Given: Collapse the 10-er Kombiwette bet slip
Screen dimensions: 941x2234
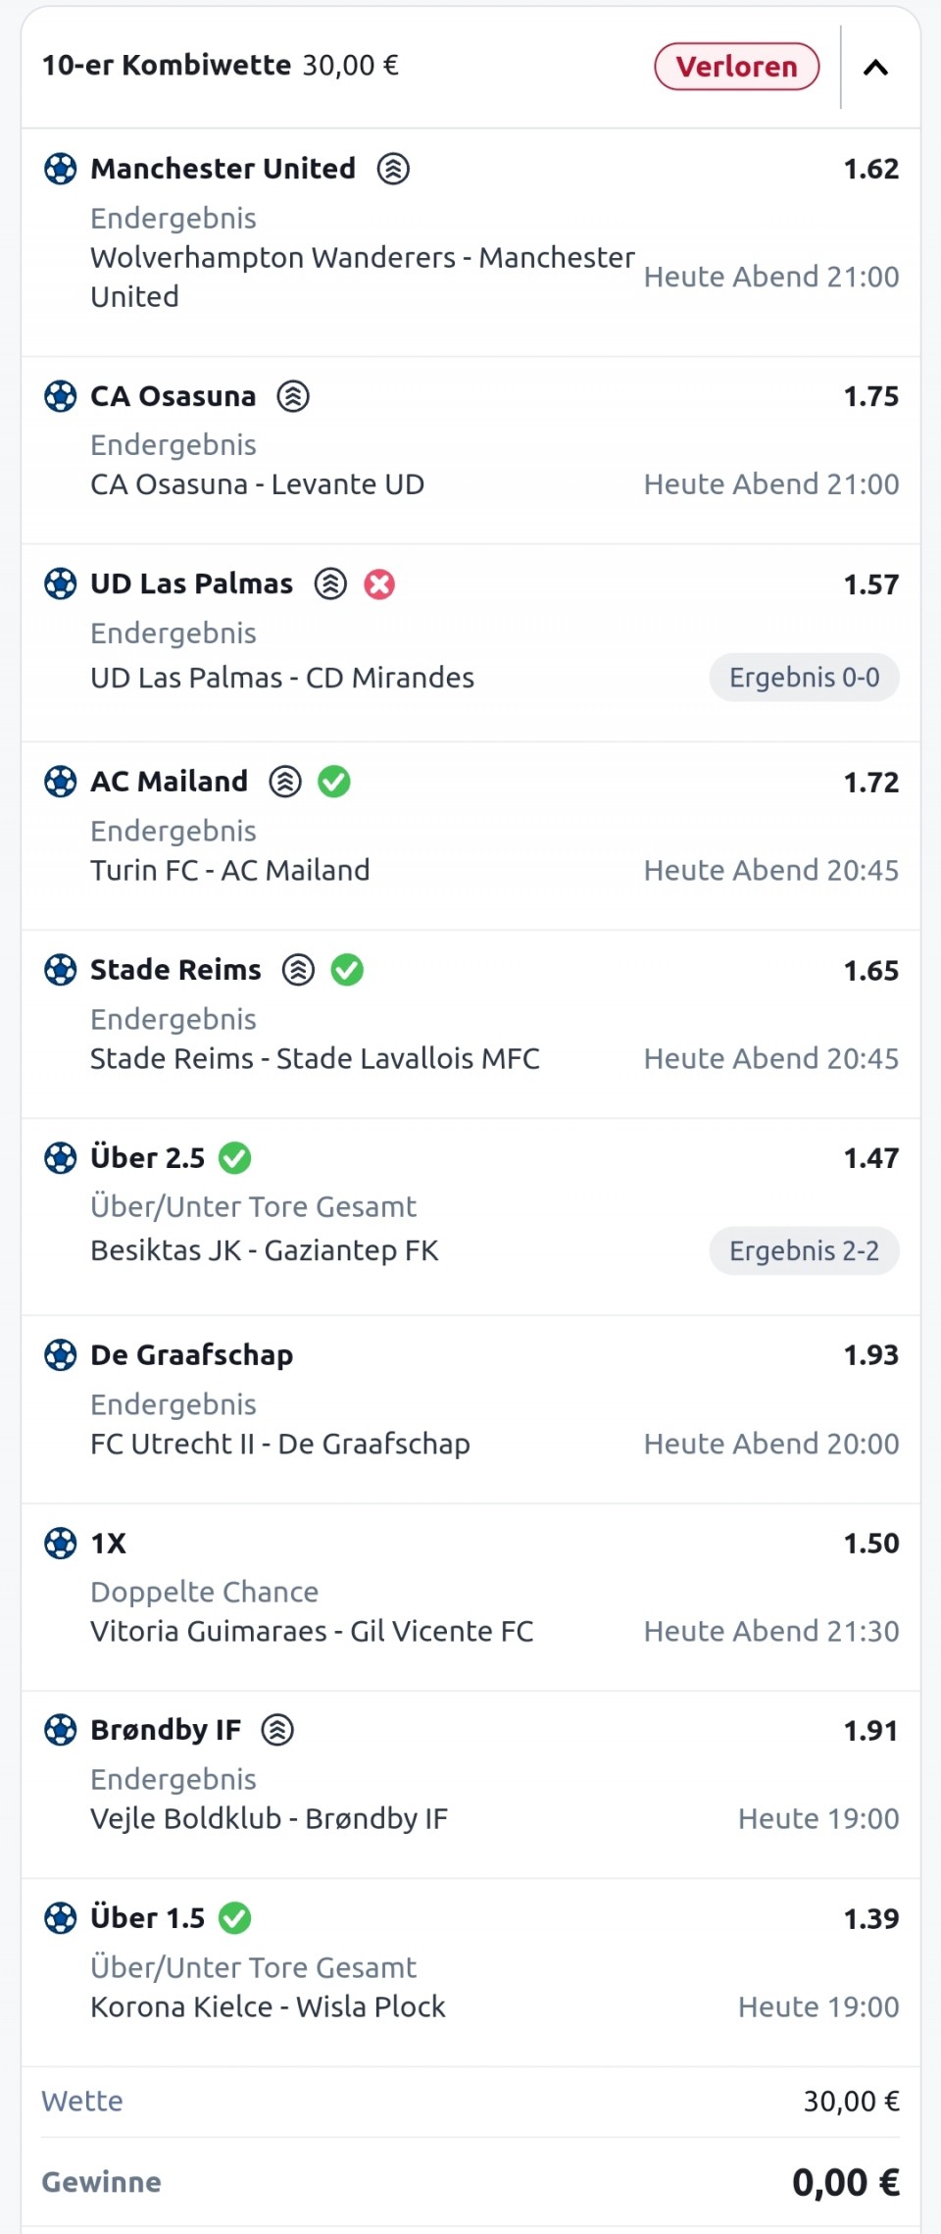Looking at the screenshot, I should [x=875, y=68].
